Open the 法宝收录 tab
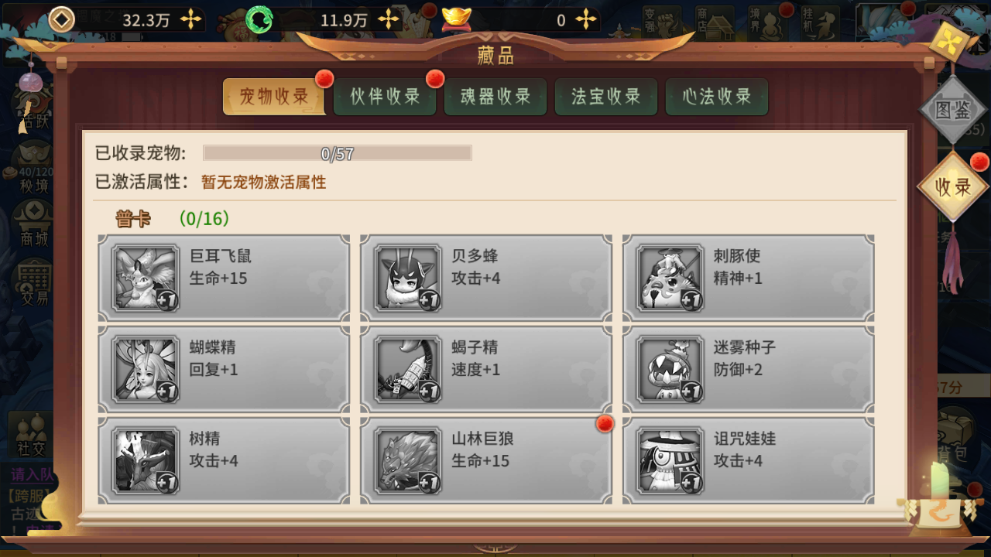This screenshot has width=991, height=557. (x=606, y=97)
